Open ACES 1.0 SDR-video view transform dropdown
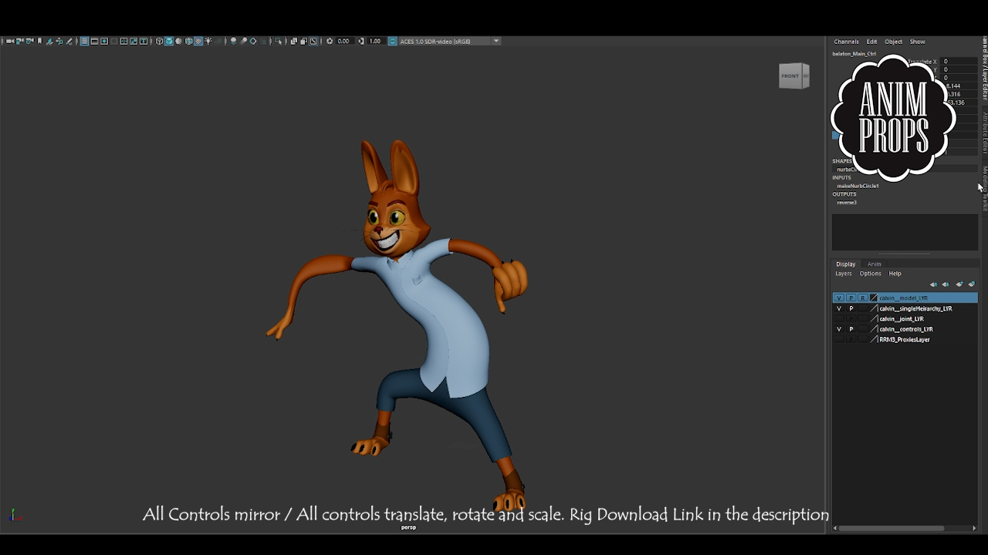The height and width of the screenshot is (555, 988). pos(496,41)
